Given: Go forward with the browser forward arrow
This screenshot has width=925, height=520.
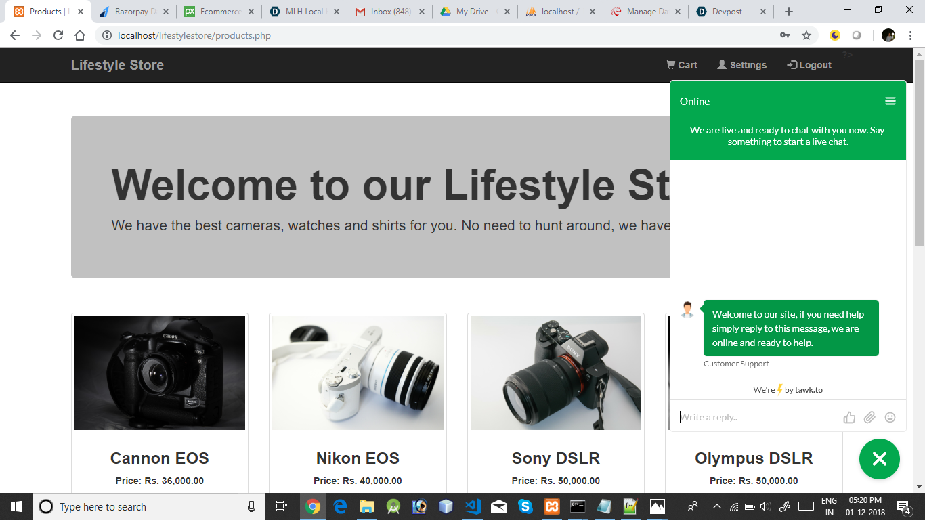Looking at the screenshot, I should [37, 35].
